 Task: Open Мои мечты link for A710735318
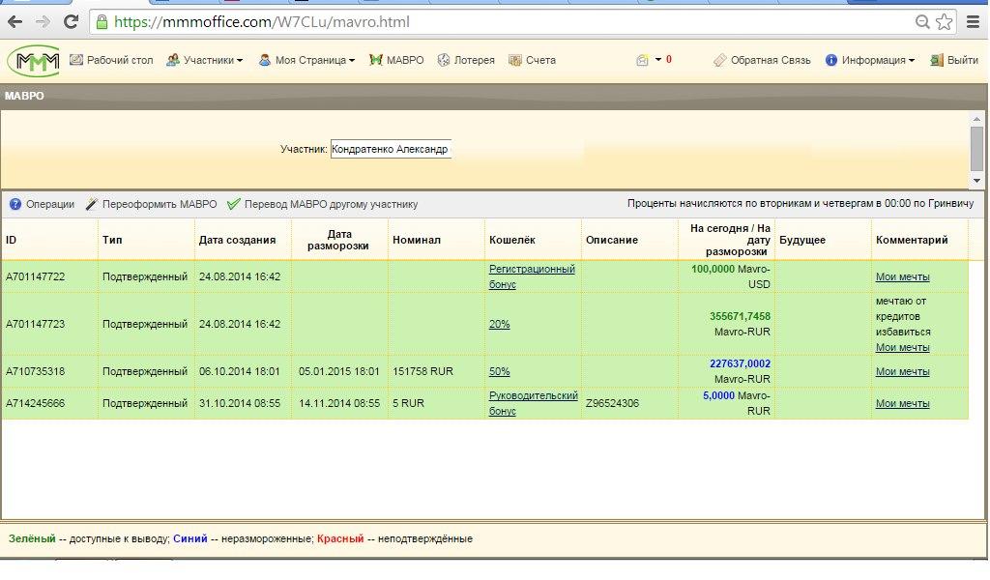pyautogui.click(x=902, y=371)
